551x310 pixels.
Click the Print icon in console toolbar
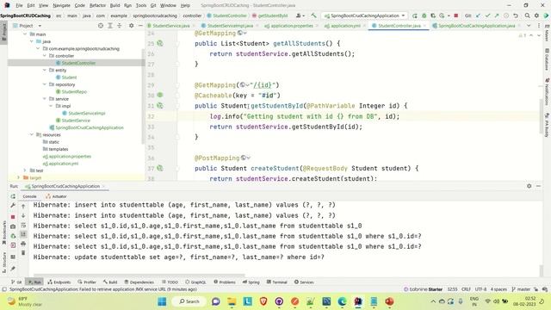(23, 243)
